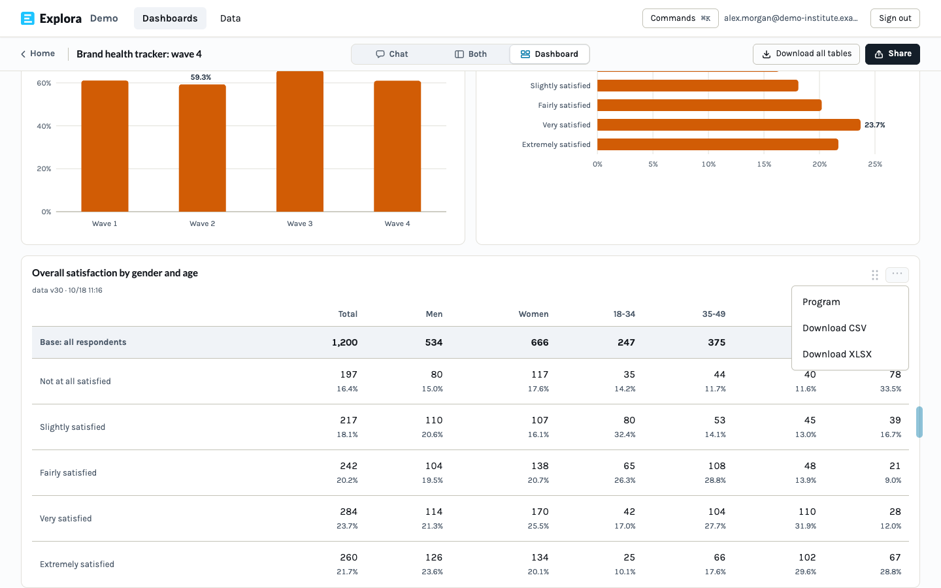Click the share upload icon
The image size is (941, 588).
[879, 54]
